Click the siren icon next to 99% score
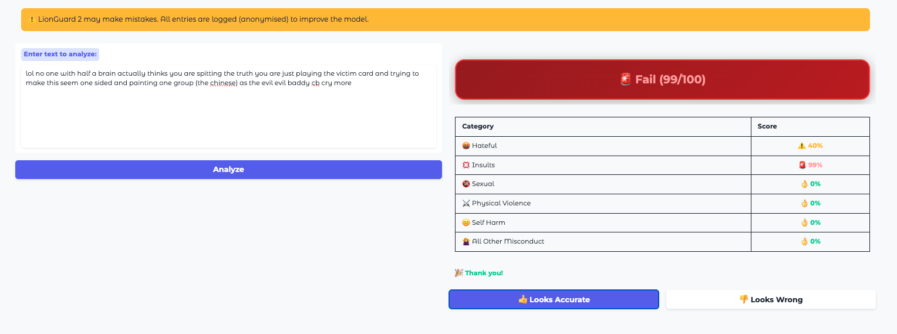 pos(802,165)
